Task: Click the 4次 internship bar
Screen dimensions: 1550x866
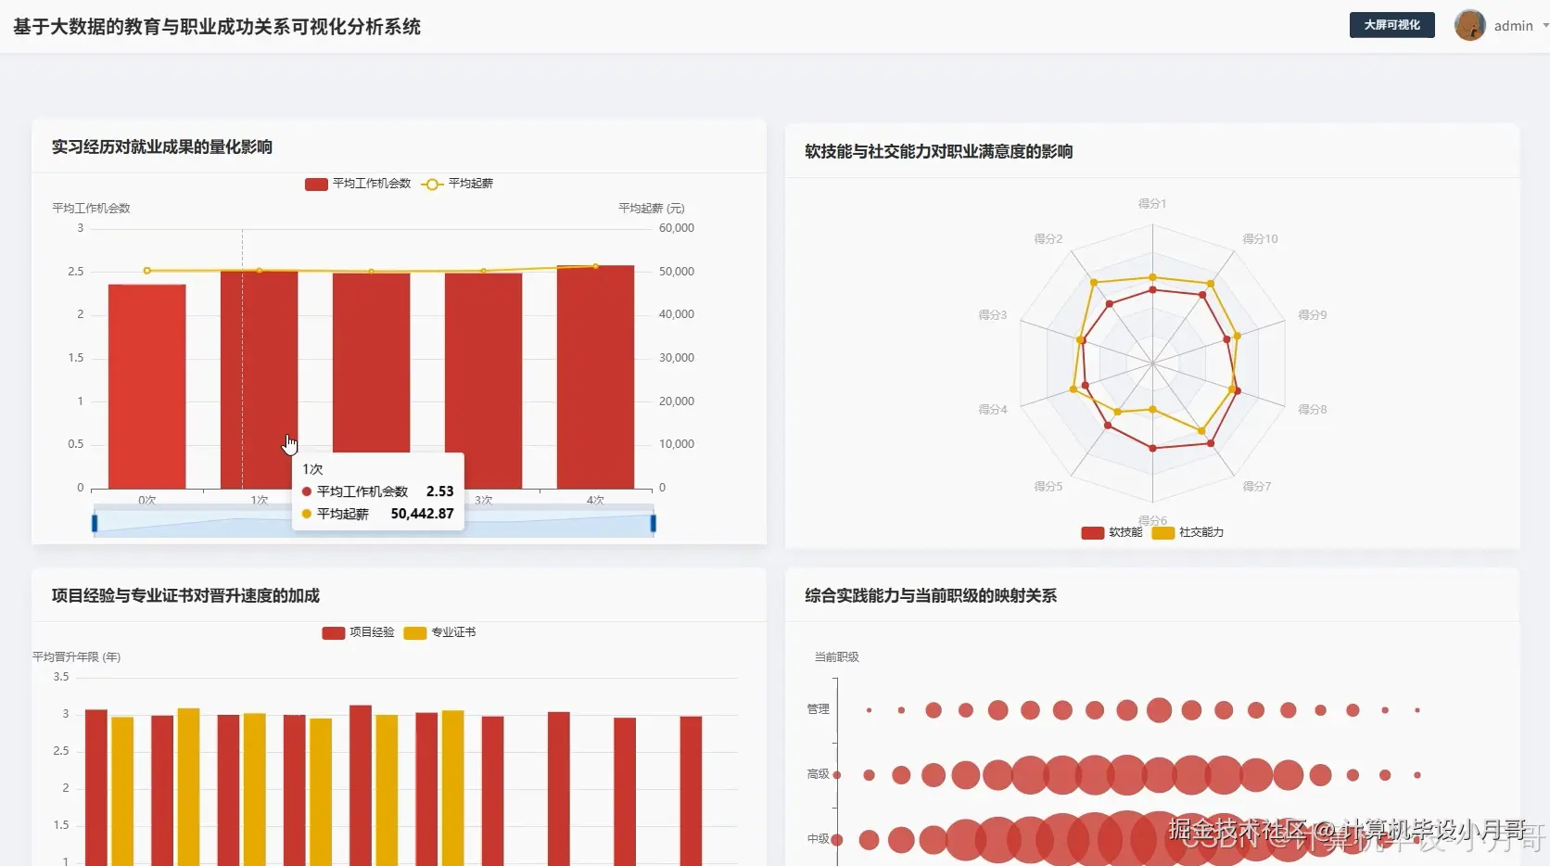Action: coord(595,377)
